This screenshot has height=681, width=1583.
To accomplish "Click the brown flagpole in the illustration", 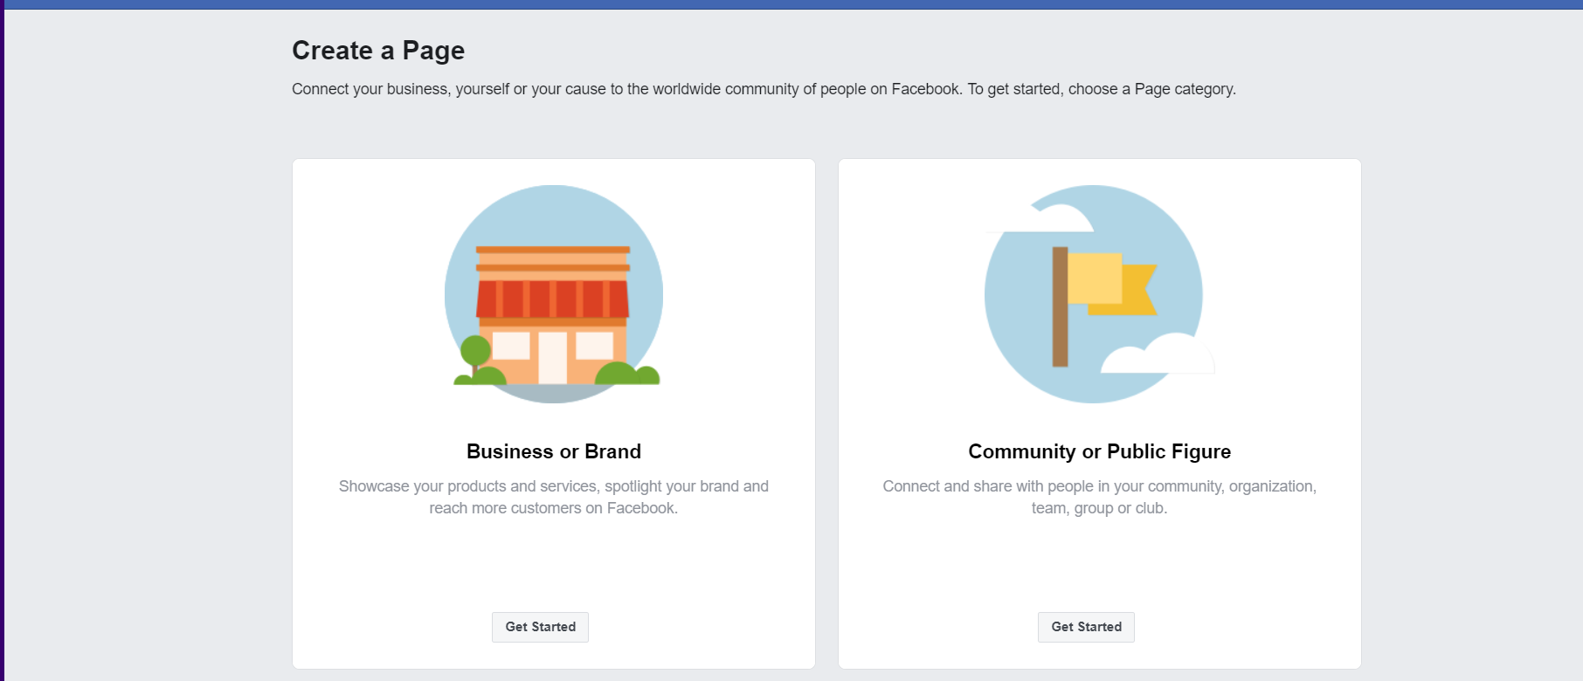I will pos(1060,306).
